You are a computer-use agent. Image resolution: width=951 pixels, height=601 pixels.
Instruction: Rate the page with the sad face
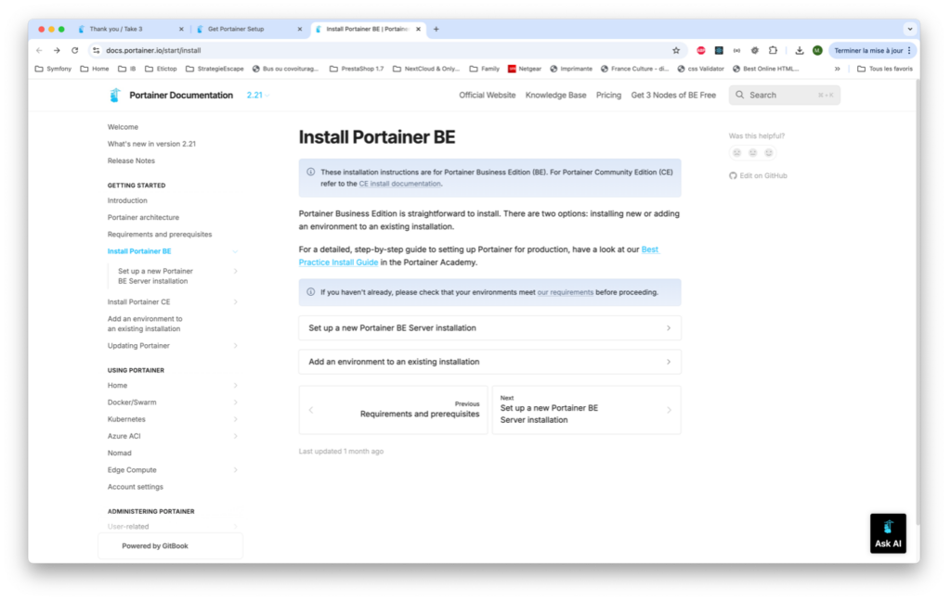[736, 153]
